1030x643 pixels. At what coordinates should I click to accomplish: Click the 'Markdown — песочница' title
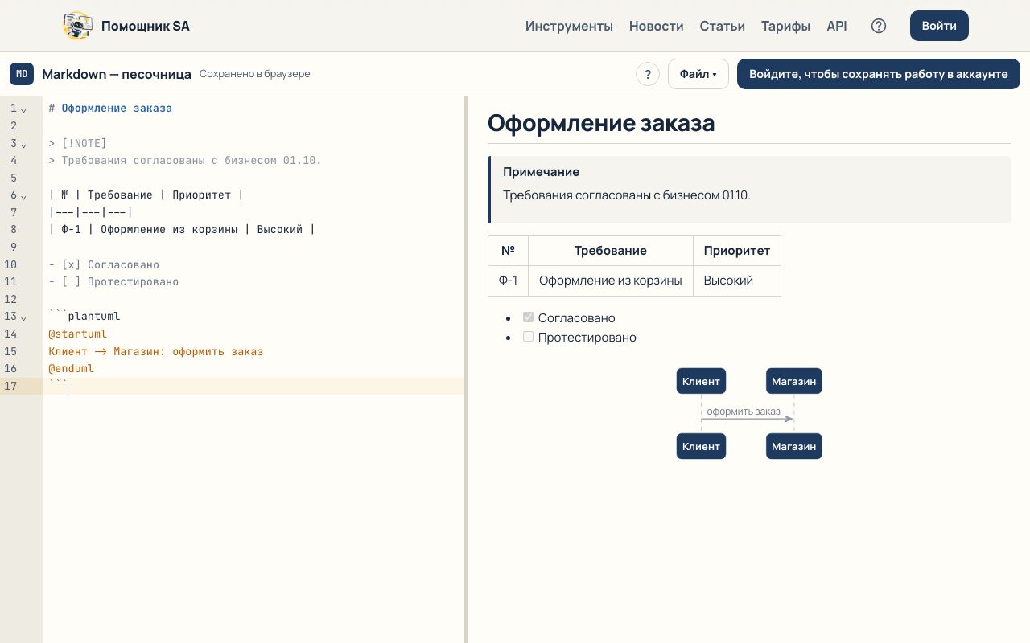point(117,74)
